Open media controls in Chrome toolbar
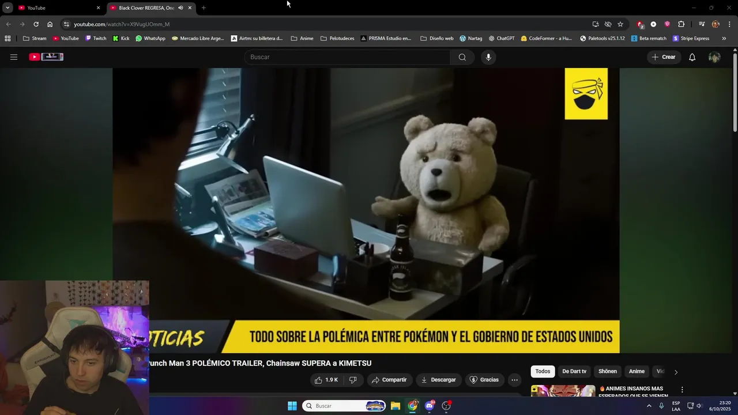 coord(702,24)
